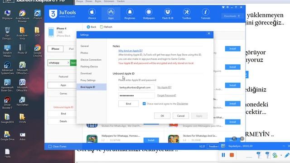Open Driver Booster 7 desktop icon

7,103
